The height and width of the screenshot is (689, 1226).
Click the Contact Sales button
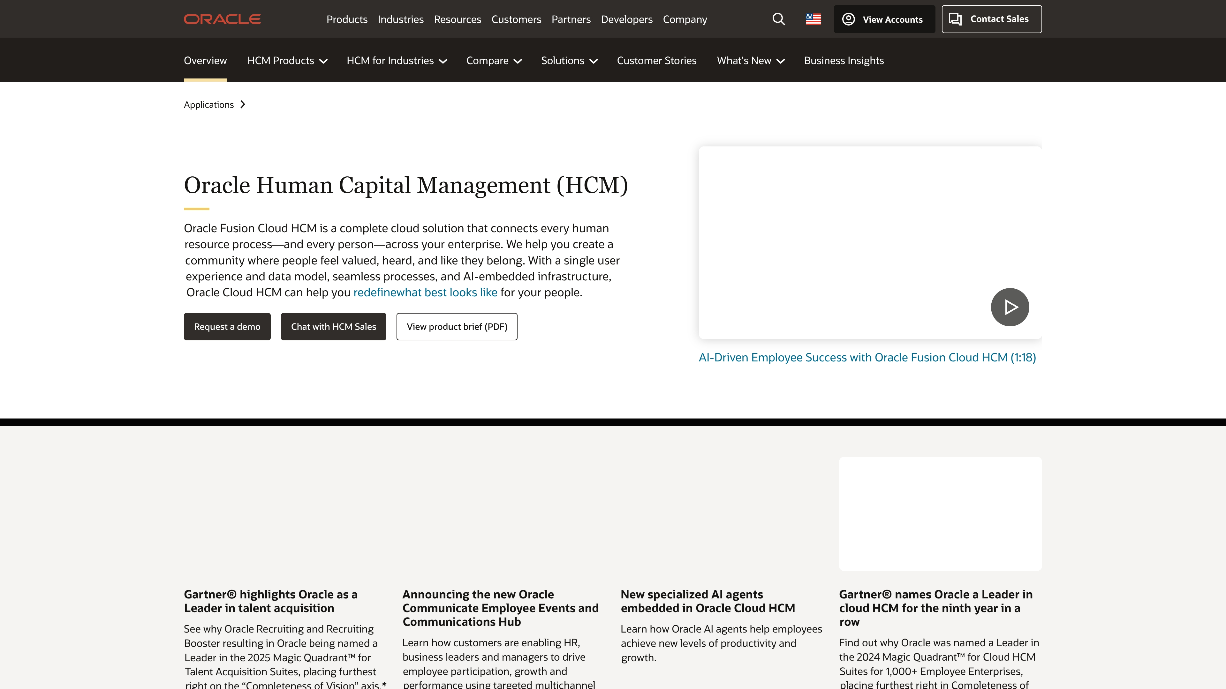tap(991, 19)
